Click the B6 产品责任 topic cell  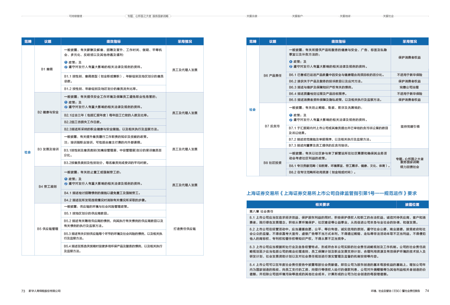coord(272,75)
